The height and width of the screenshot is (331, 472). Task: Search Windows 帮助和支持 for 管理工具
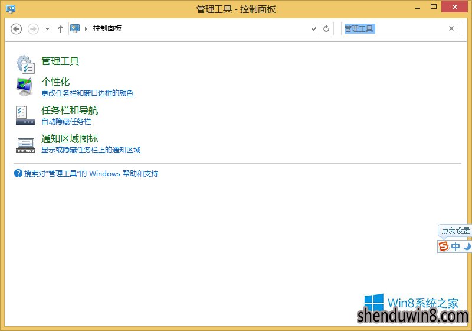point(91,174)
